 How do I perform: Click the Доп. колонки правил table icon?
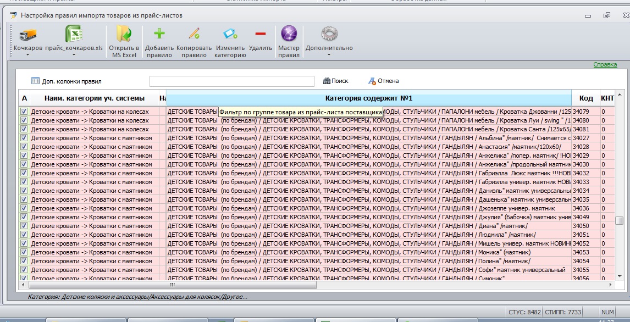point(35,81)
